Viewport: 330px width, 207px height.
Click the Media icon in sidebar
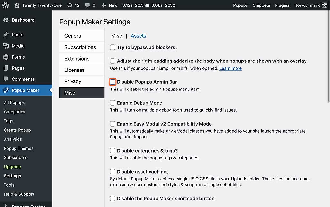[x=6, y=46]
